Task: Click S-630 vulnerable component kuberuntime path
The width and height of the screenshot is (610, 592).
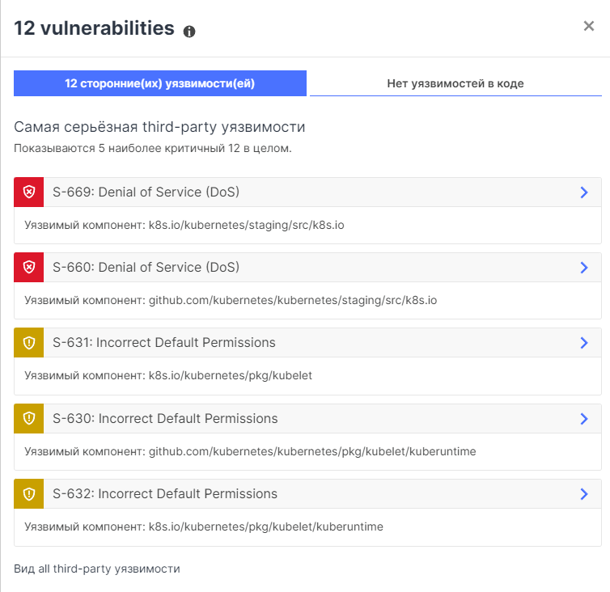Action: (x=312, y=451)
